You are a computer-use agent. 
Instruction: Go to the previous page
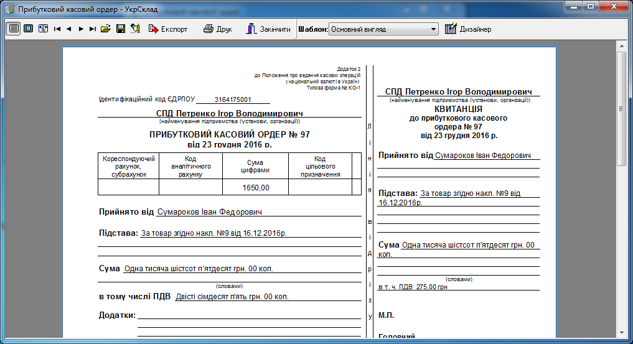pos(69,29)
